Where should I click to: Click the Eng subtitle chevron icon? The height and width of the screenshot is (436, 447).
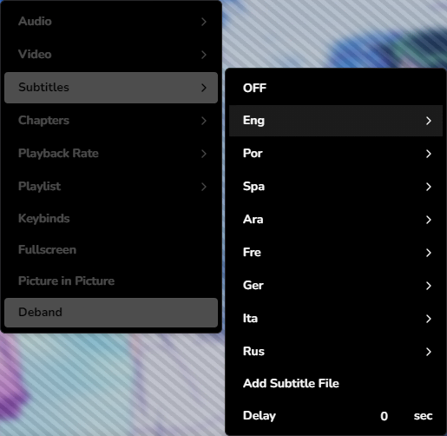point(429,121)
